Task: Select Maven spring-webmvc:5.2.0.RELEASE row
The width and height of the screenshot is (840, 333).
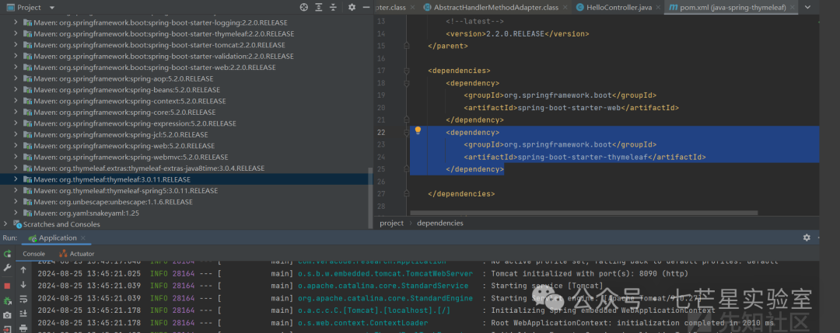Action: point(185,157)
